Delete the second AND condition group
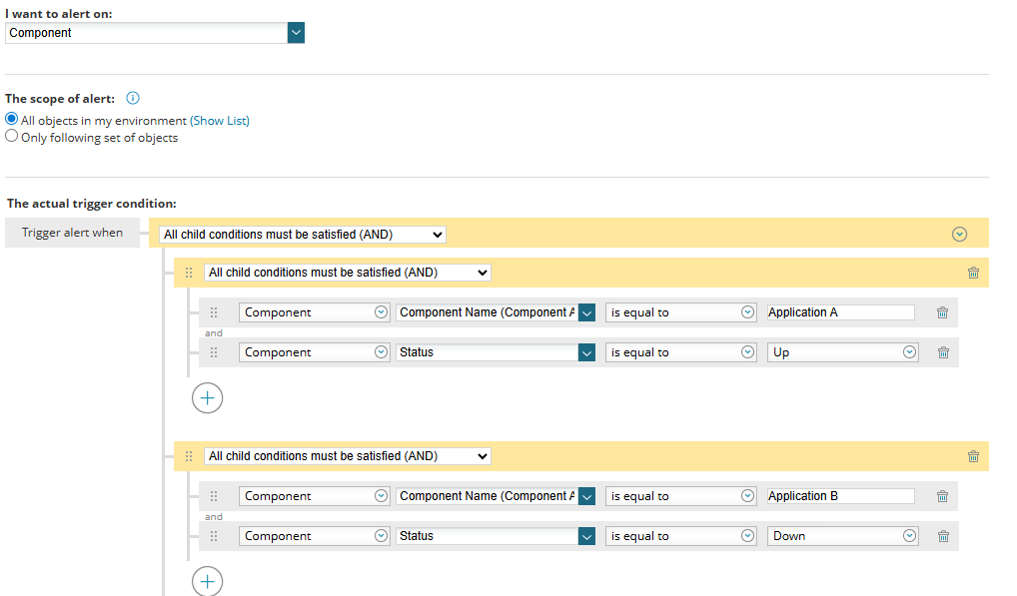Viewport: 1017px width, 596px height. [973, 456]
